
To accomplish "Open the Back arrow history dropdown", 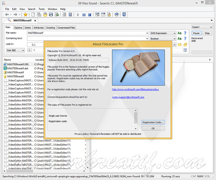I will tap(11, 15).
